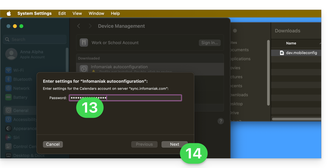This screenshot has height=168, width=331.
Task: Select dav.mobileconfig file in Downloads
Action: (301, 53)
